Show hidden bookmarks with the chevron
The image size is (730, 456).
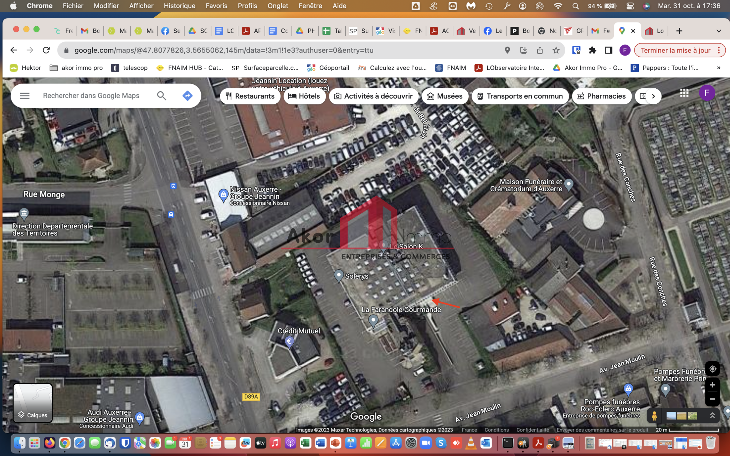coord(719,68)
